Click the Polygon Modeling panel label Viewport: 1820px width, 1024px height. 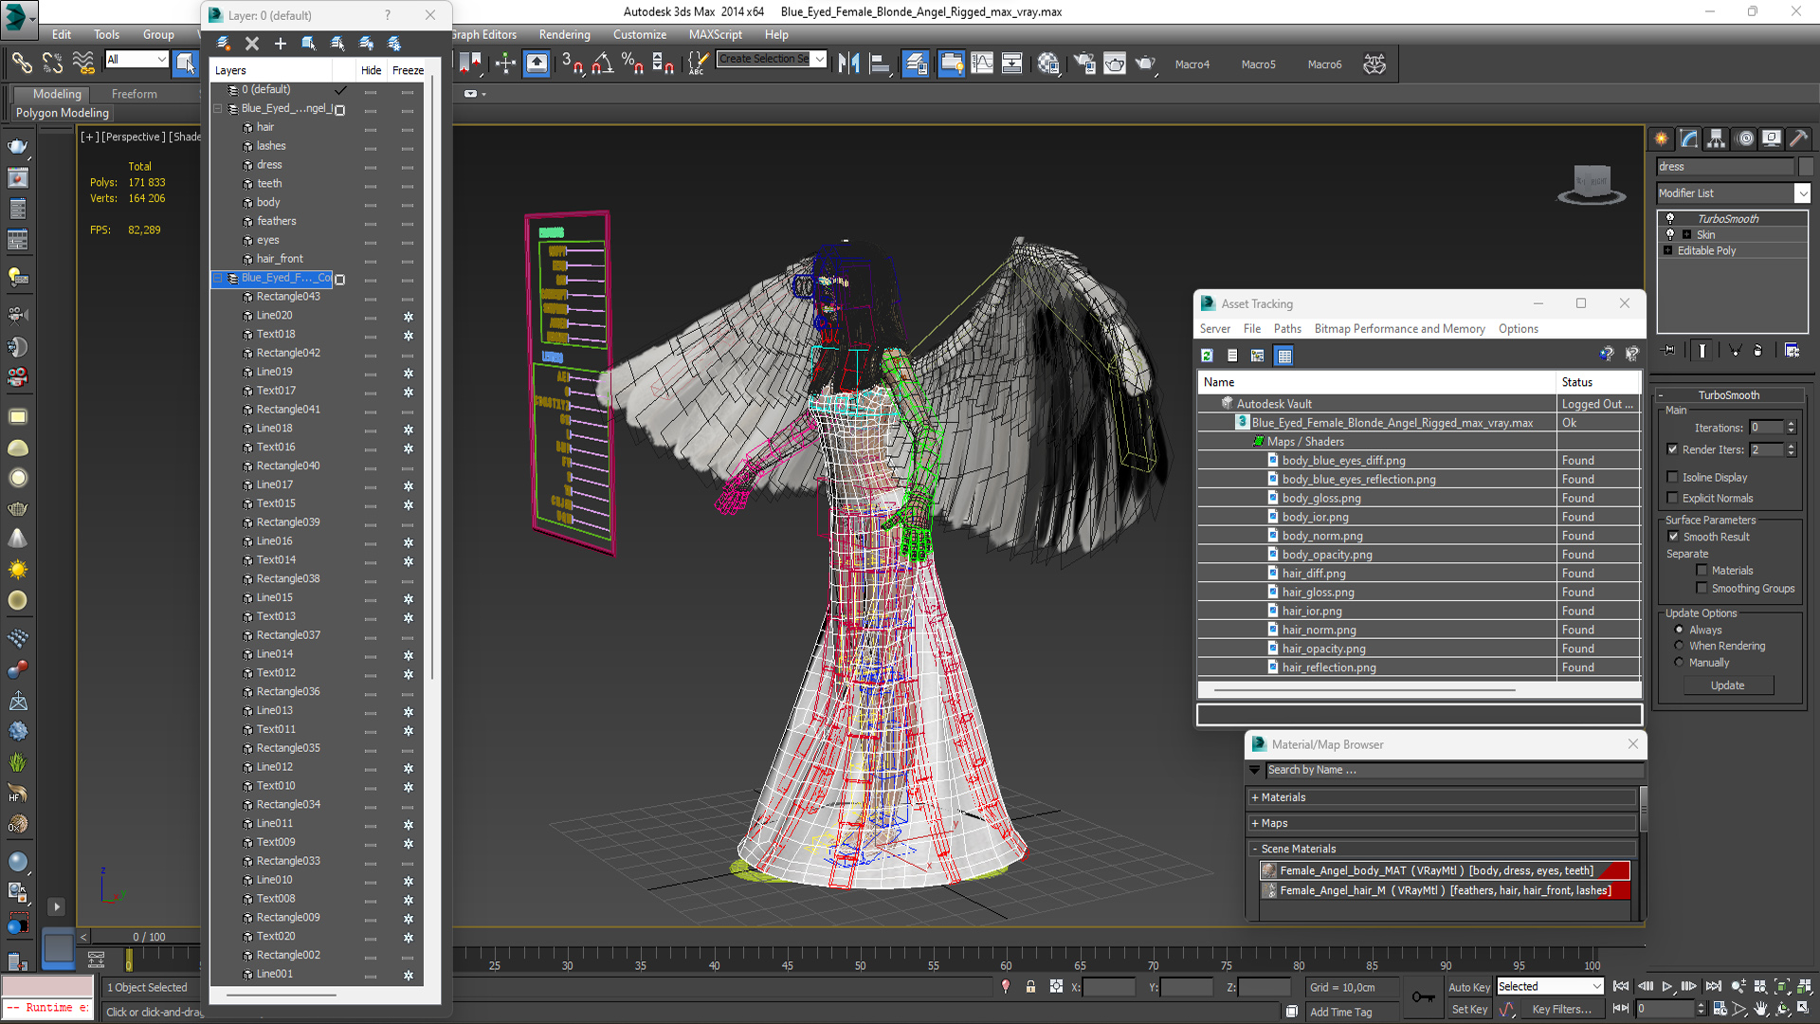63,113
